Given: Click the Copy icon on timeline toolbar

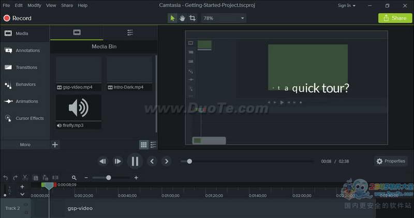Looking at the screenshot, I should pyautogui.click(x=35, y=178).
